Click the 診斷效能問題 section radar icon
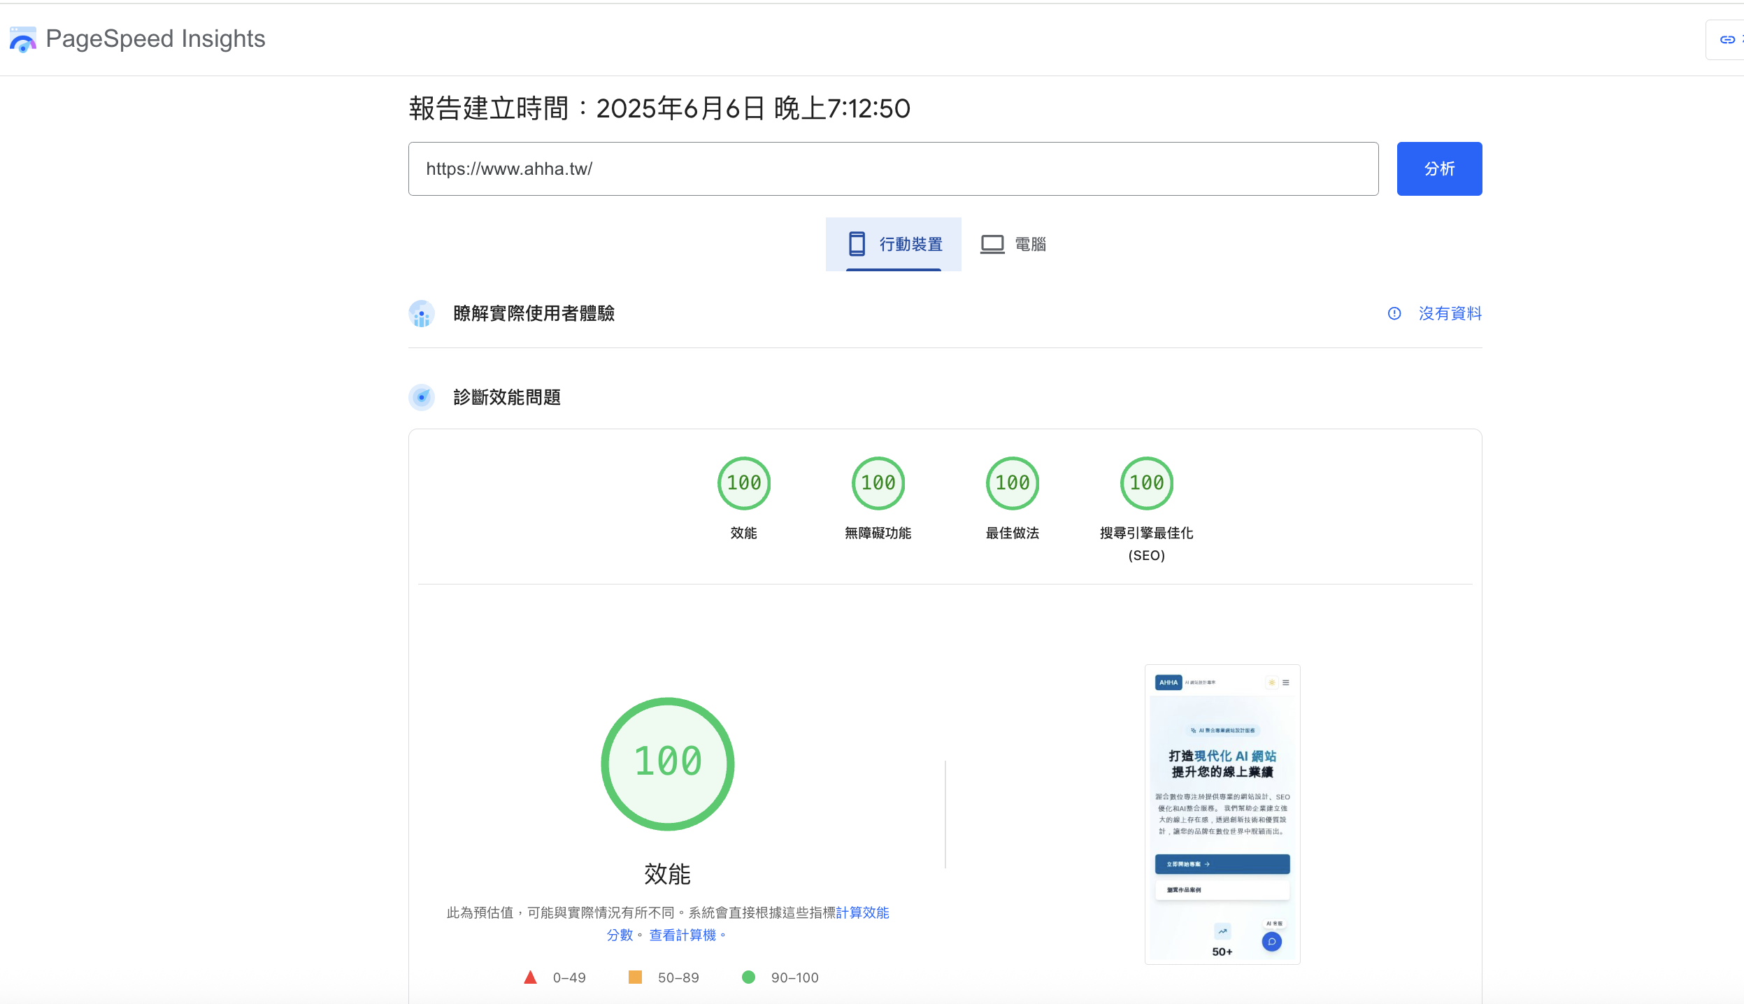This screenshot has width=1744, height=1004. pyautogui.click(x=422, y=398)
